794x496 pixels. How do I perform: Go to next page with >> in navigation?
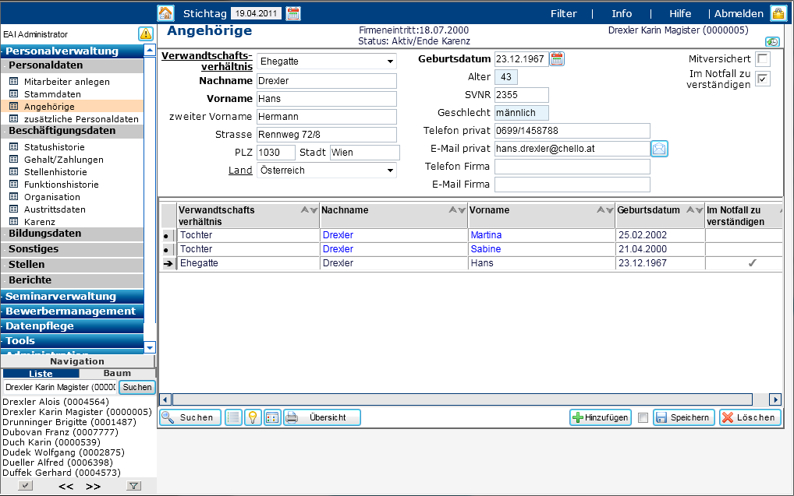93,487
